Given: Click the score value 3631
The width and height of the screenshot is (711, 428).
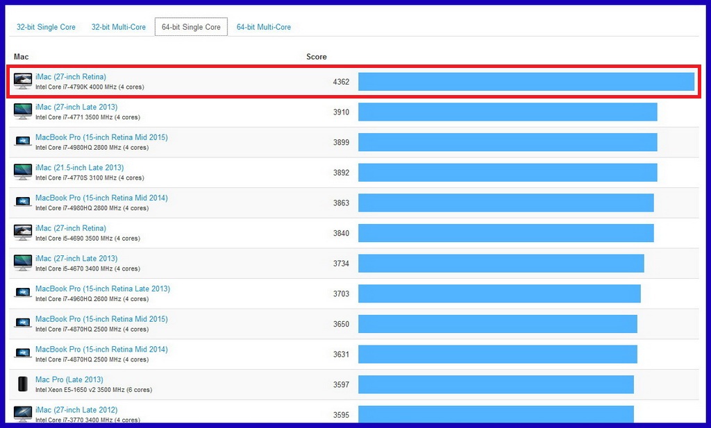Looking at the screenshot, I should (x=341, y=354).
